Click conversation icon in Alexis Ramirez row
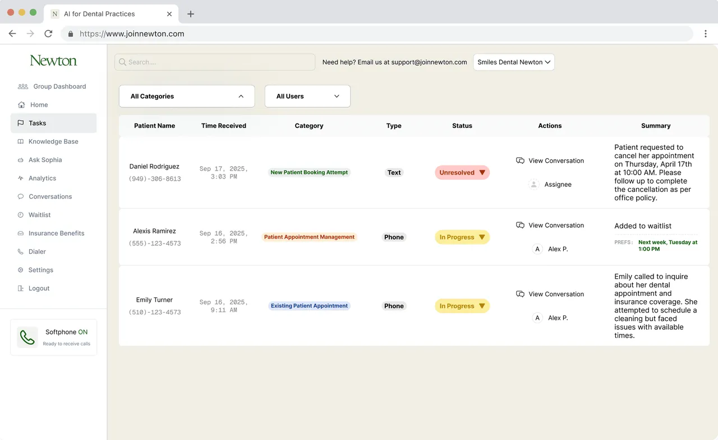Viewport: 718px width, 440px height. point(520,225)
